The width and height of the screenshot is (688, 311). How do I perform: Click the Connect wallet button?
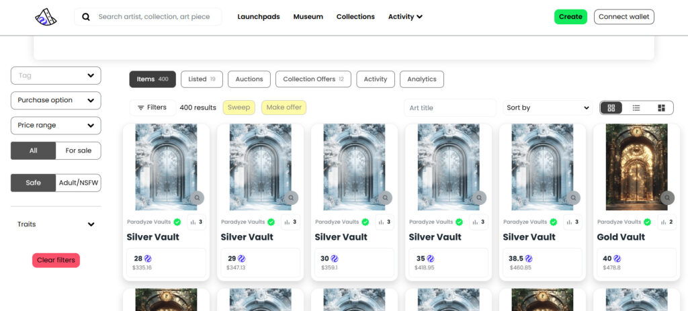click(x=623, y=17)
